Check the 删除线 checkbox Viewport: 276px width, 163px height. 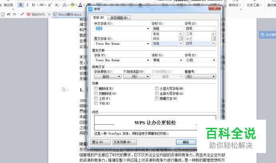coord(96,88)
